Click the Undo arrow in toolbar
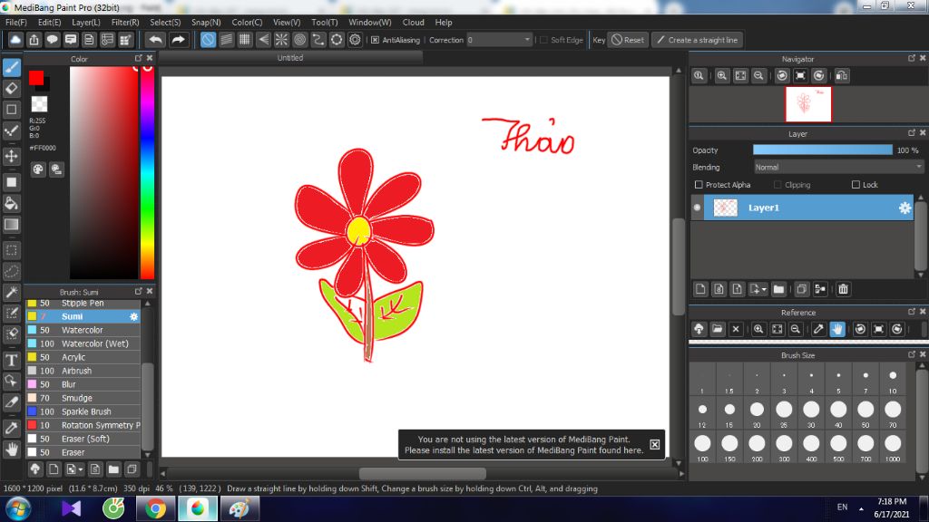The height and width of the screenshot is (522, 929). click(x=156, y=40)
